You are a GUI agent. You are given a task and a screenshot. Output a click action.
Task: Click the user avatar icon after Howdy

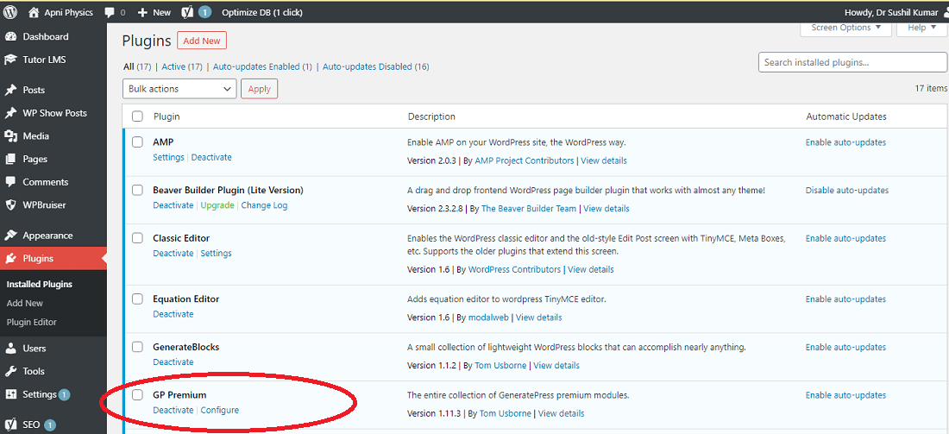coord(946,12)
